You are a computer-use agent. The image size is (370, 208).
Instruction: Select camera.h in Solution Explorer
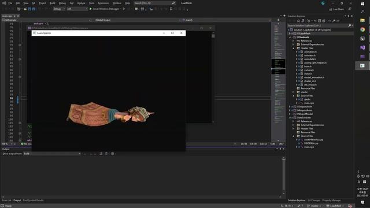tap(309, 70)
